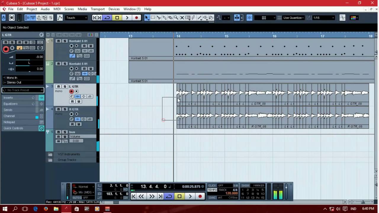Viewport: 379px width, 213px height.
Task: Select the Play speaker tool
Action: tap(205, 18)
